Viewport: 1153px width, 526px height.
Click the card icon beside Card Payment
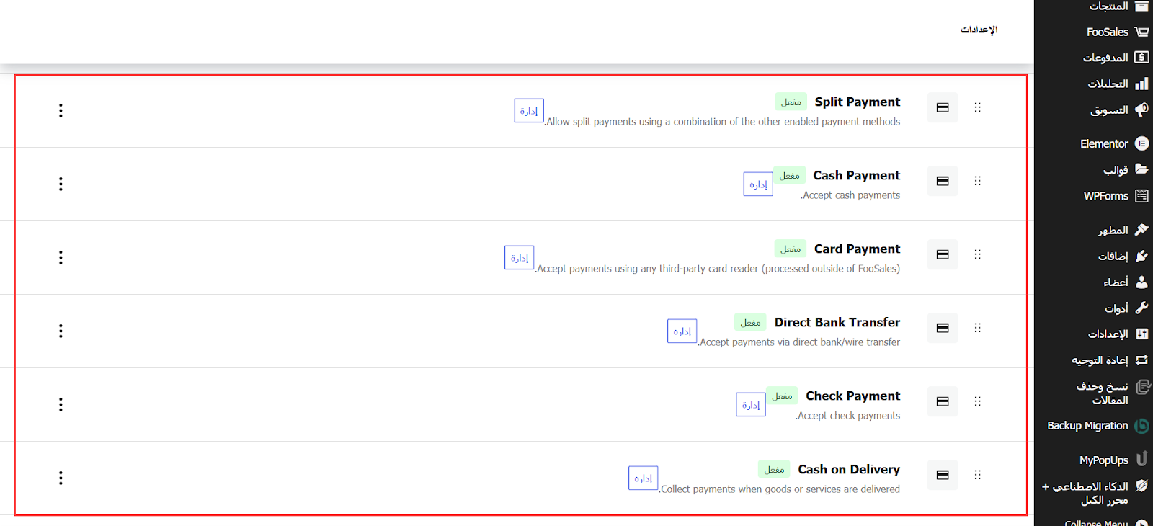coord(943,254)
